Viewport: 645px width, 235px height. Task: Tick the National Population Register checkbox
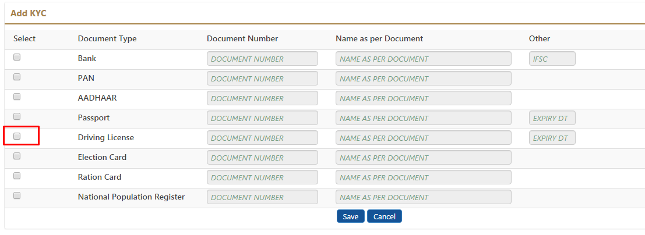click(17, 195)
